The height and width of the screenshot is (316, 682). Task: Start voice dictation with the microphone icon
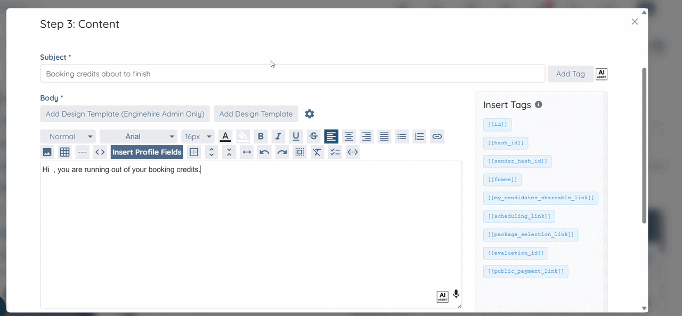coord(456,294)
